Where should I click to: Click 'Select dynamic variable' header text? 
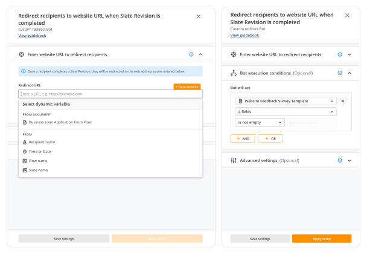pyautogui.click(x=46, y=104)
